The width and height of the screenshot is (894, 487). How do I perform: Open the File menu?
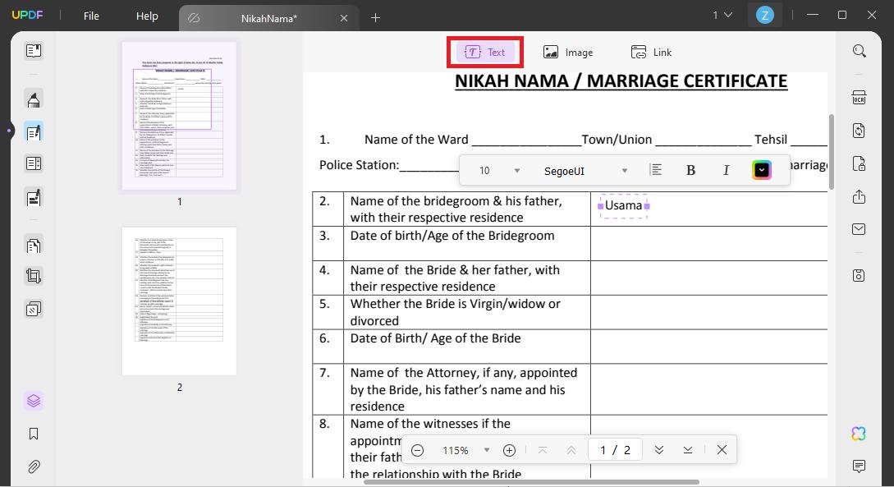tap(90, 15)
